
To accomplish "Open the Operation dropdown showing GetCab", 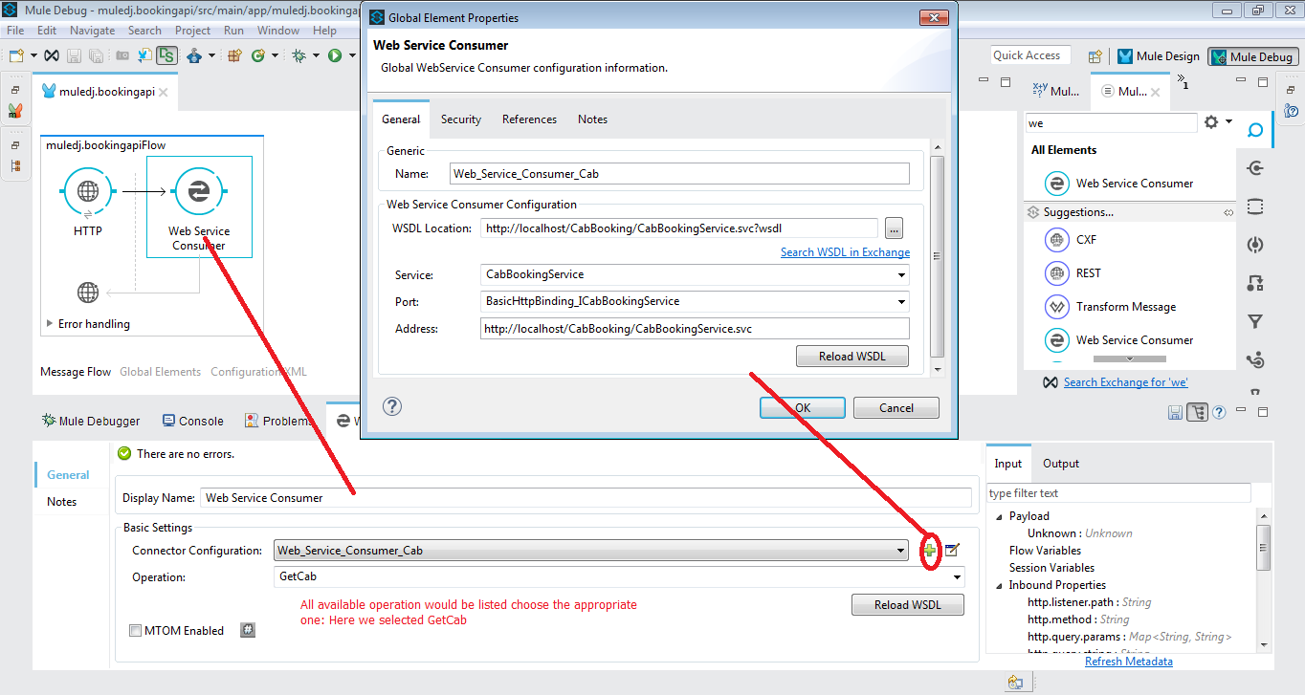I will [x=955, y=576].
